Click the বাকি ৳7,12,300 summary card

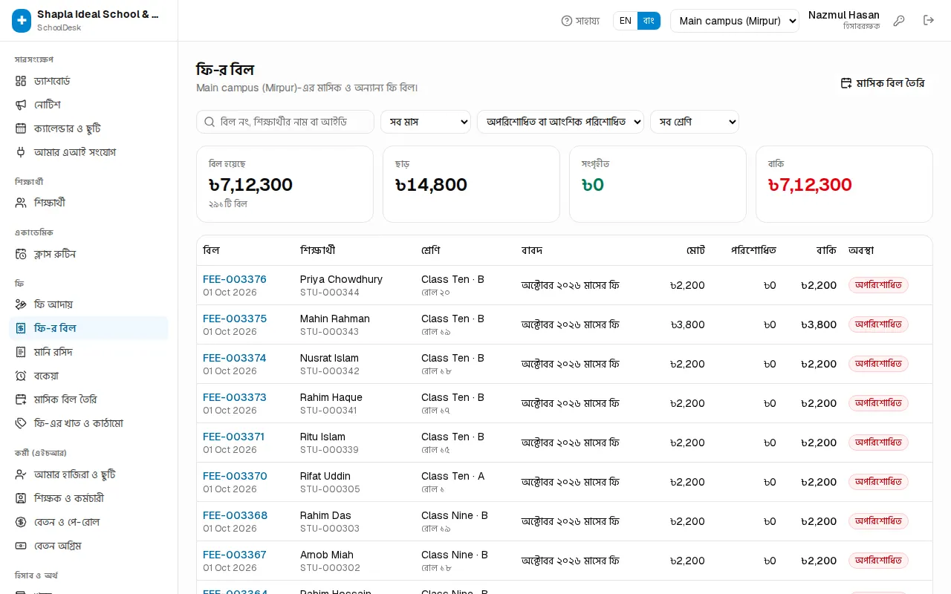[x=844, y=184]
